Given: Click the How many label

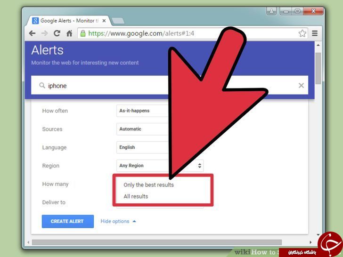Looking at the screenshot, I should [x=55, y=184].
